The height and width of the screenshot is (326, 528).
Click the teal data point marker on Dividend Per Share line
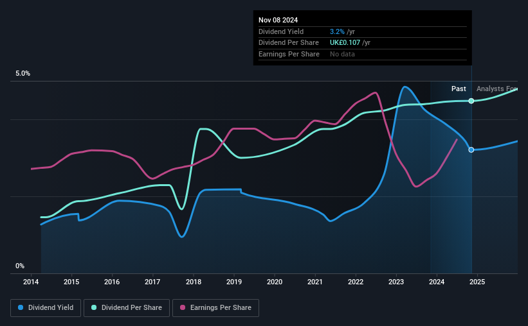[x=471, y=101]
